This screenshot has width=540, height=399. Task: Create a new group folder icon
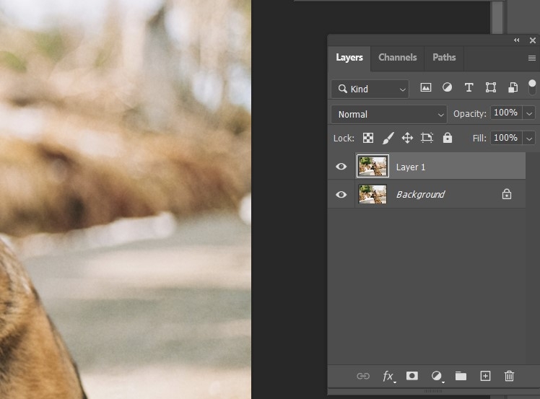(461, 376)
